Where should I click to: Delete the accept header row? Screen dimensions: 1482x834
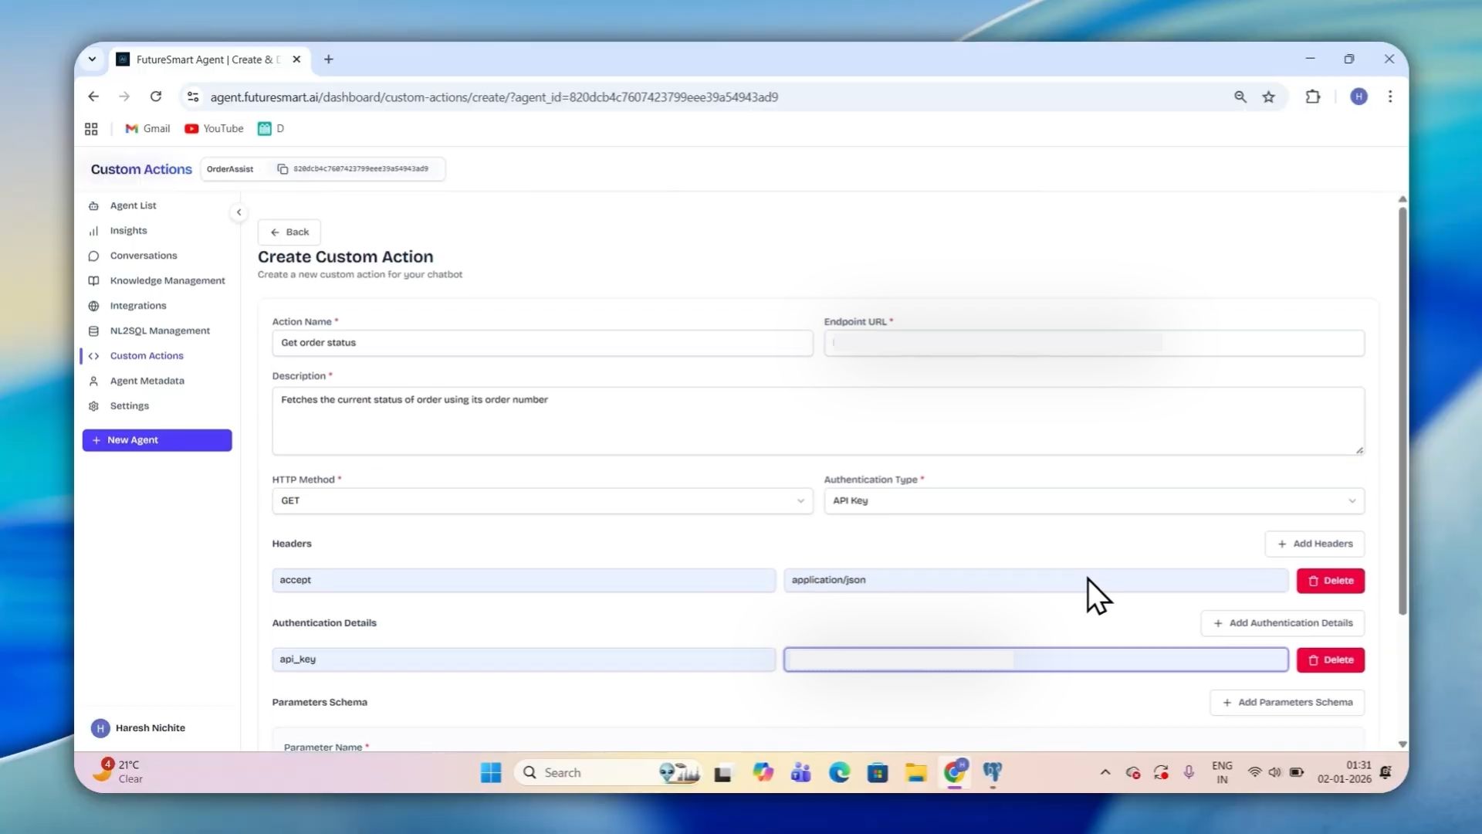tap(1330, 581)
